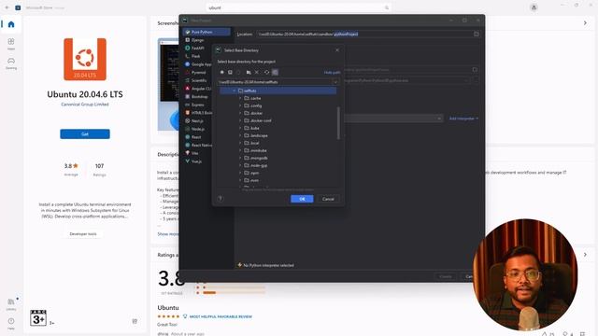Open the Python interpreter dropdown

[439, 119]
